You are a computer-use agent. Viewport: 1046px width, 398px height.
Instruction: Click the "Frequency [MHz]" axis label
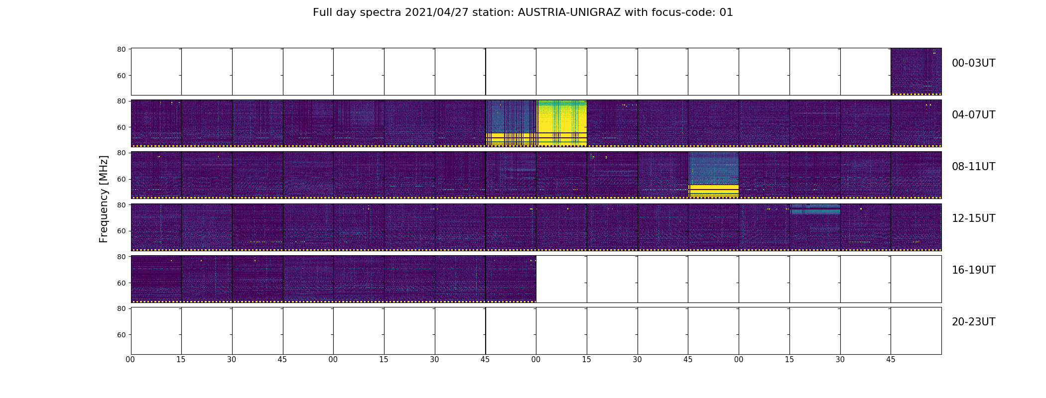point(104,199)
